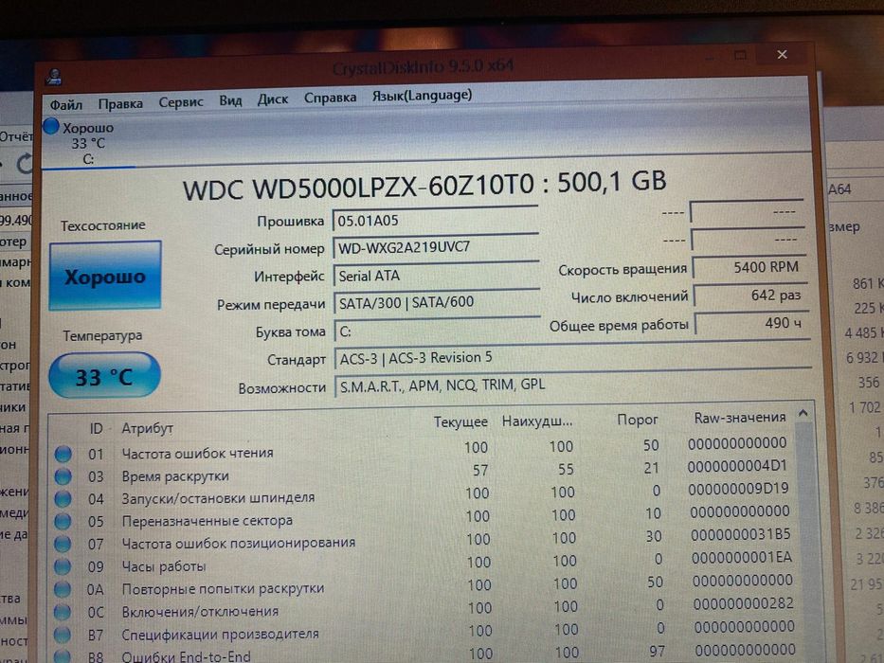
Task: Open the Язык(Language) menu
Action: coord(423,96)
